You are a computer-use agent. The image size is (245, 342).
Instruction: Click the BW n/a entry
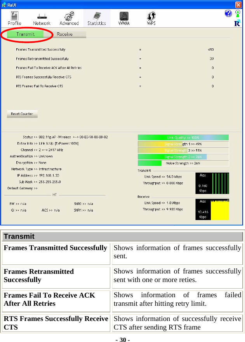coord(18,204)
